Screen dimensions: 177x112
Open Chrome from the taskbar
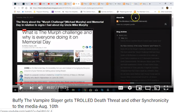[x=85, y=90]
